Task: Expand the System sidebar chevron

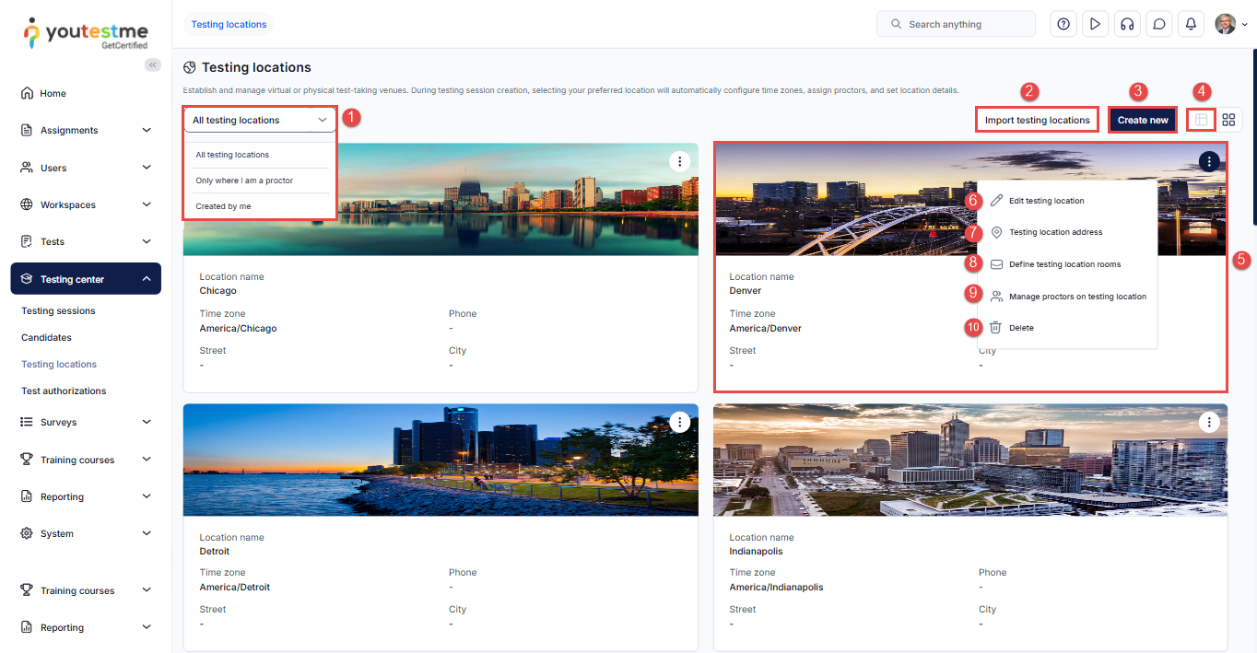Action: pyautogui.click(x=147, y=533)
